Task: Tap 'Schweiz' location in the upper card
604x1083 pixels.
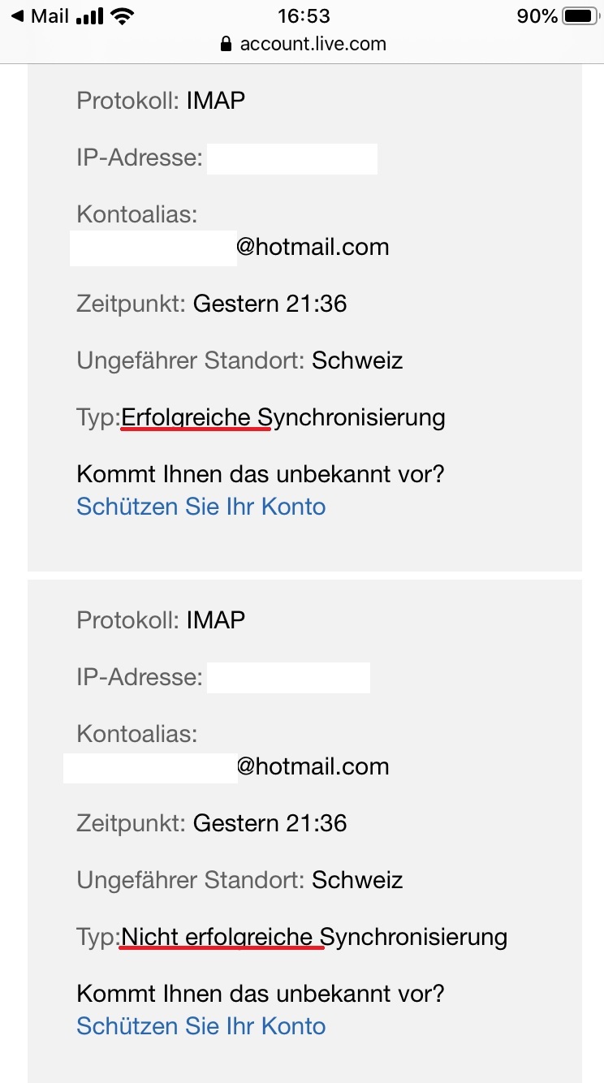Action: (x=357, y=360)
